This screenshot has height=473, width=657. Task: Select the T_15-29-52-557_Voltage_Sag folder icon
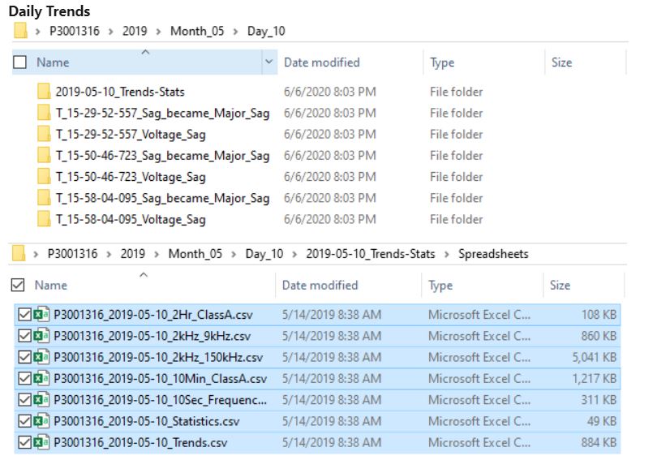pyautogui.click(x=45, y=135)
